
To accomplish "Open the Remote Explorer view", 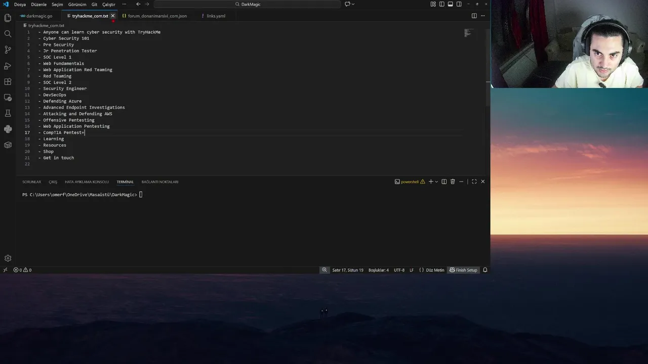I will tap(8, 98).
